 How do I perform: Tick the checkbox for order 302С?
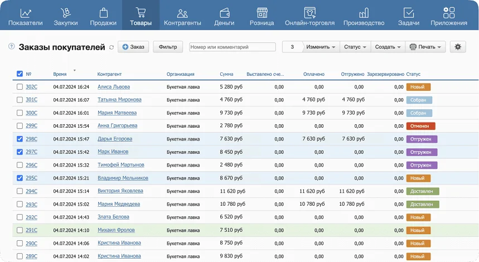20,87
